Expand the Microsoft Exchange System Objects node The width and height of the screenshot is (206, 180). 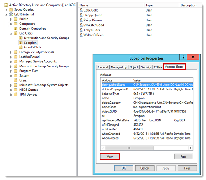tap(11, 85)
